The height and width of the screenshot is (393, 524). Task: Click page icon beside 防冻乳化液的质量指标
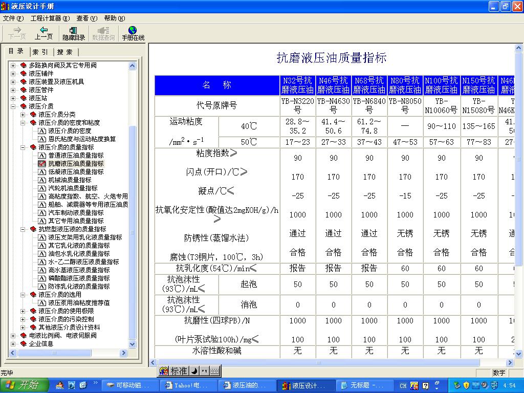click(42, 287)
